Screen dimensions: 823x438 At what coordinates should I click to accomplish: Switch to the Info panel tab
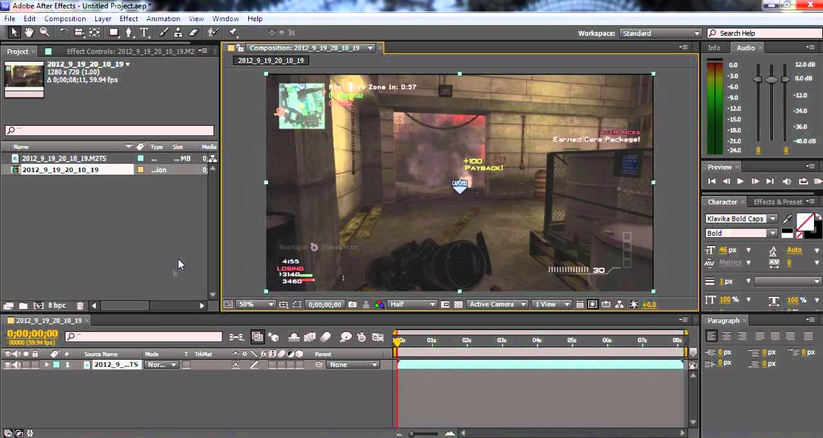(x=714, y=48)
